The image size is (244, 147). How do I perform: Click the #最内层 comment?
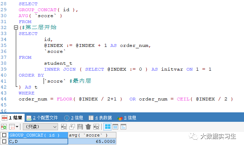pyautogui.click(x=80, y=81)
